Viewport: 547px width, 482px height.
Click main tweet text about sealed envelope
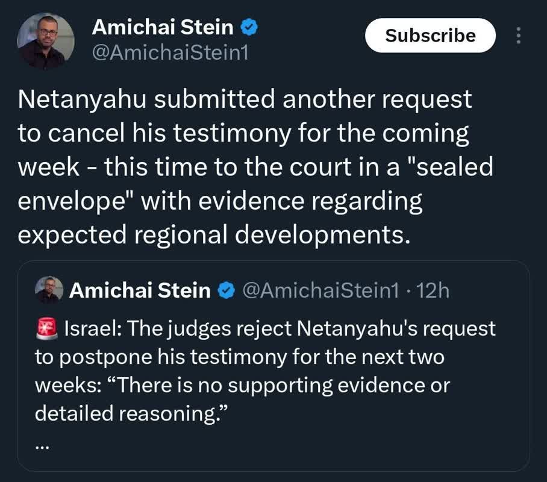[x=255, y=166]
